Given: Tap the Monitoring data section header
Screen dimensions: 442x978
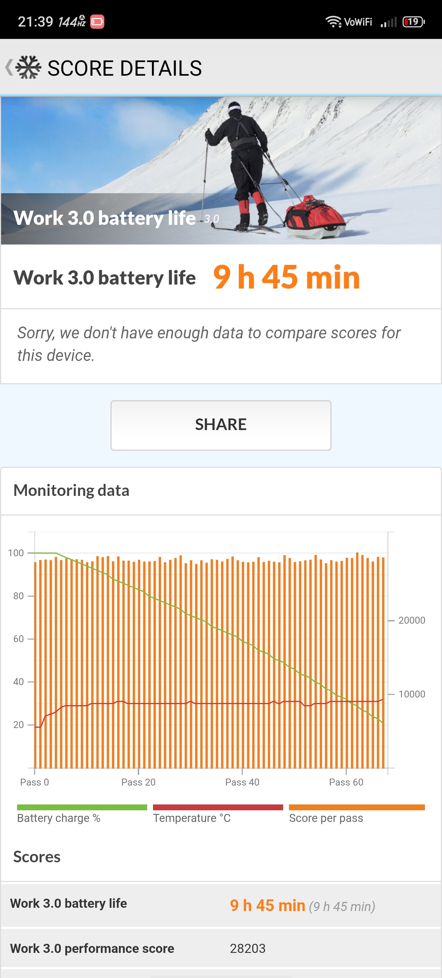Looking at the screenshot, I should click(x=71, y=490).
